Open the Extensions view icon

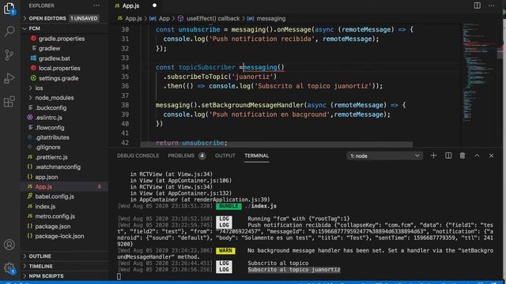point(9,102)
